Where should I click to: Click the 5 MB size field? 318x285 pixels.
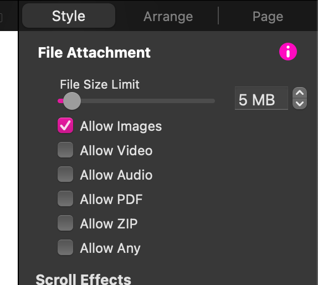[x=261, y=98]
